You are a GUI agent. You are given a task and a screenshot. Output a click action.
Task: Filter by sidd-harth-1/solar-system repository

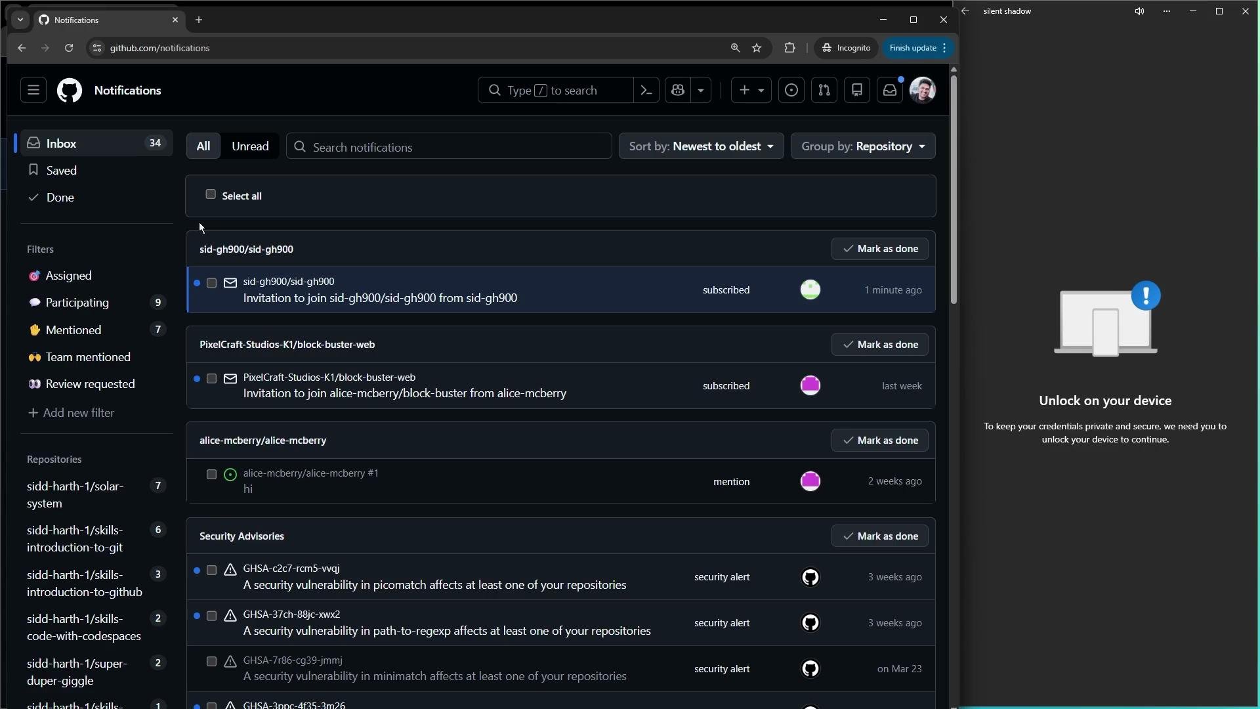[96, 495]
